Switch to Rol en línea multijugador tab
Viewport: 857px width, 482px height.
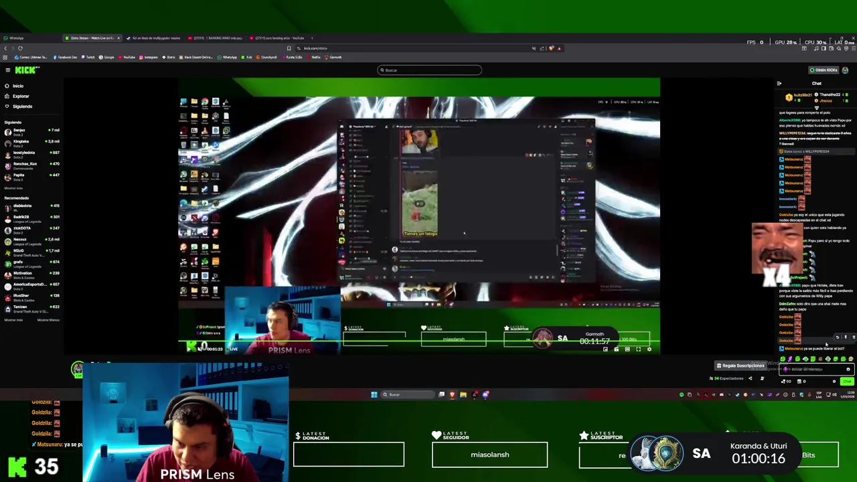(153, 38)
